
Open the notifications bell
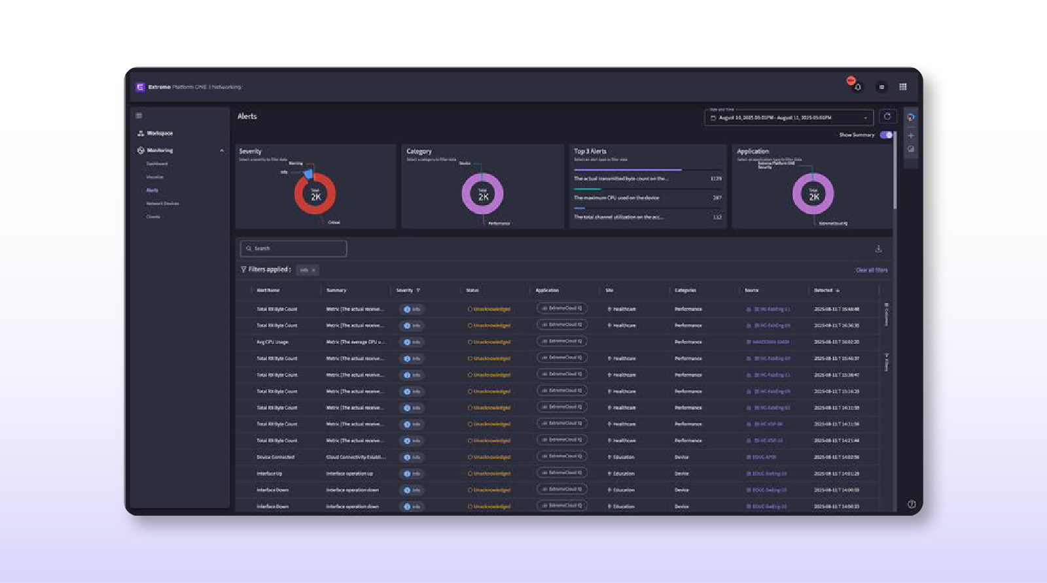coord(858,87)
